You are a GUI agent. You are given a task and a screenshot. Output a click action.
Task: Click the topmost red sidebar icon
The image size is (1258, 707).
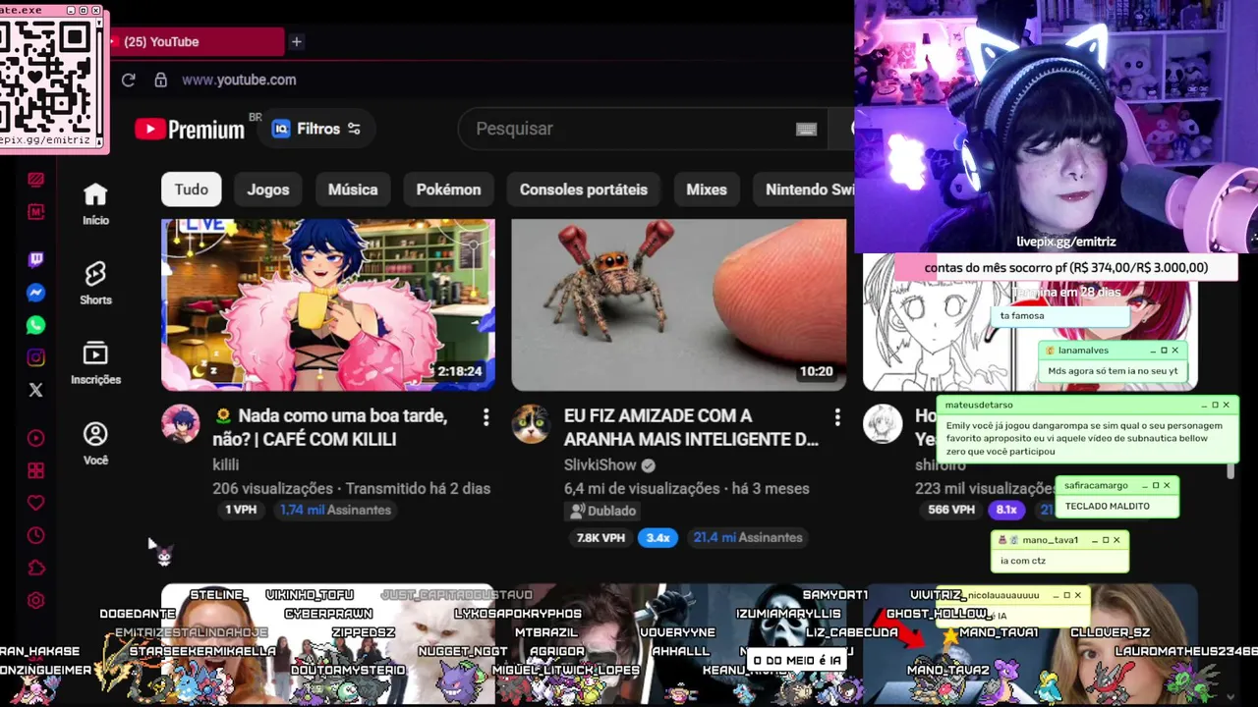[35, 180]
